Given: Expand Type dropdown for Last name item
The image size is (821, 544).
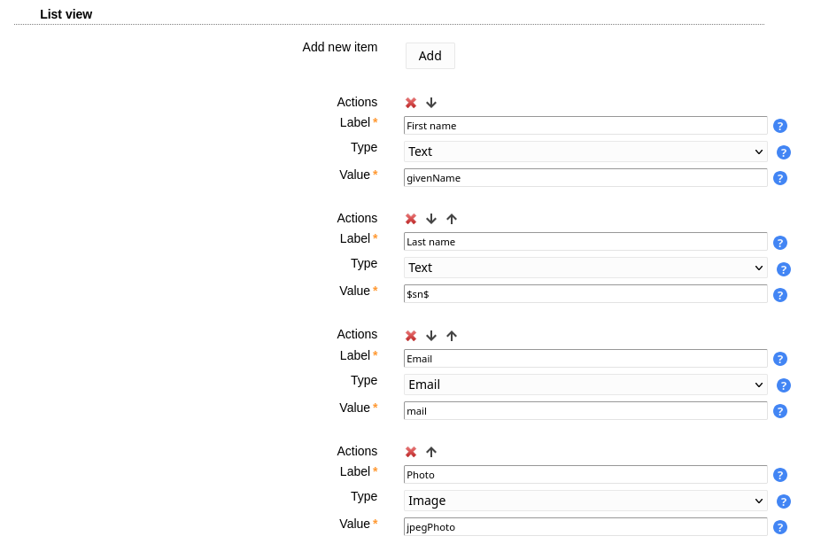Looking at the screenshot, I should click(585, 268).
